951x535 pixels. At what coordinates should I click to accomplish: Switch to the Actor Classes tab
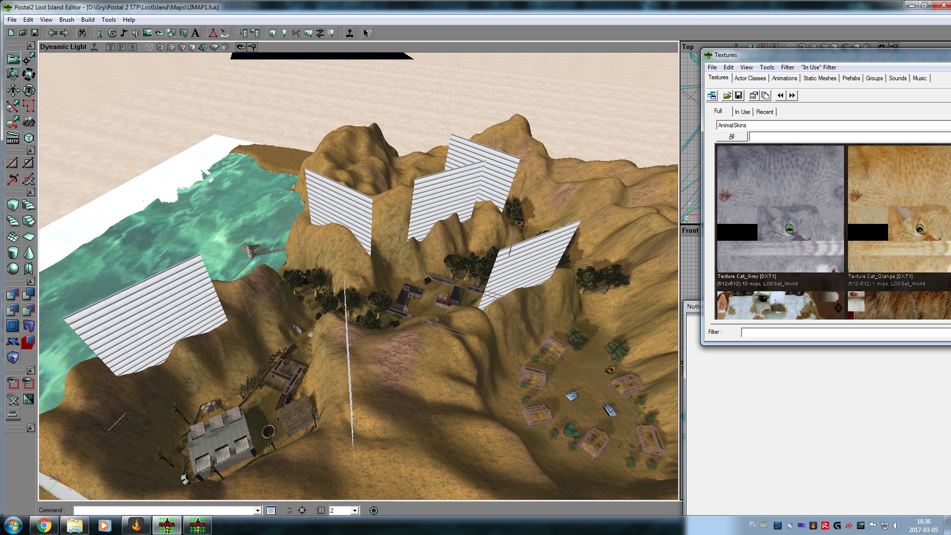[x=750, y=78]
